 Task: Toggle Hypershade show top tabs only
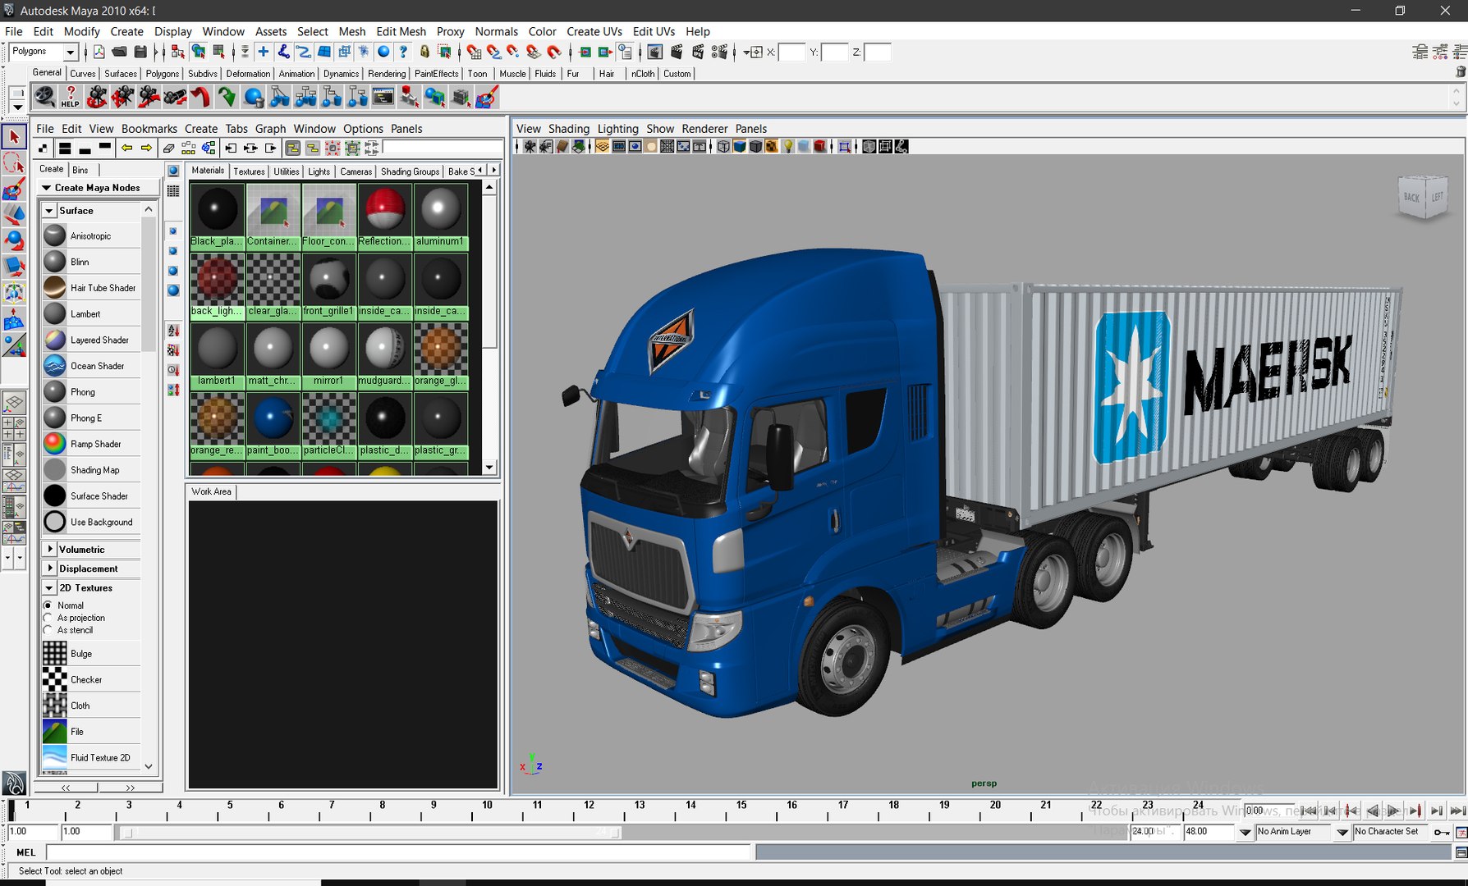coord(104,148)
